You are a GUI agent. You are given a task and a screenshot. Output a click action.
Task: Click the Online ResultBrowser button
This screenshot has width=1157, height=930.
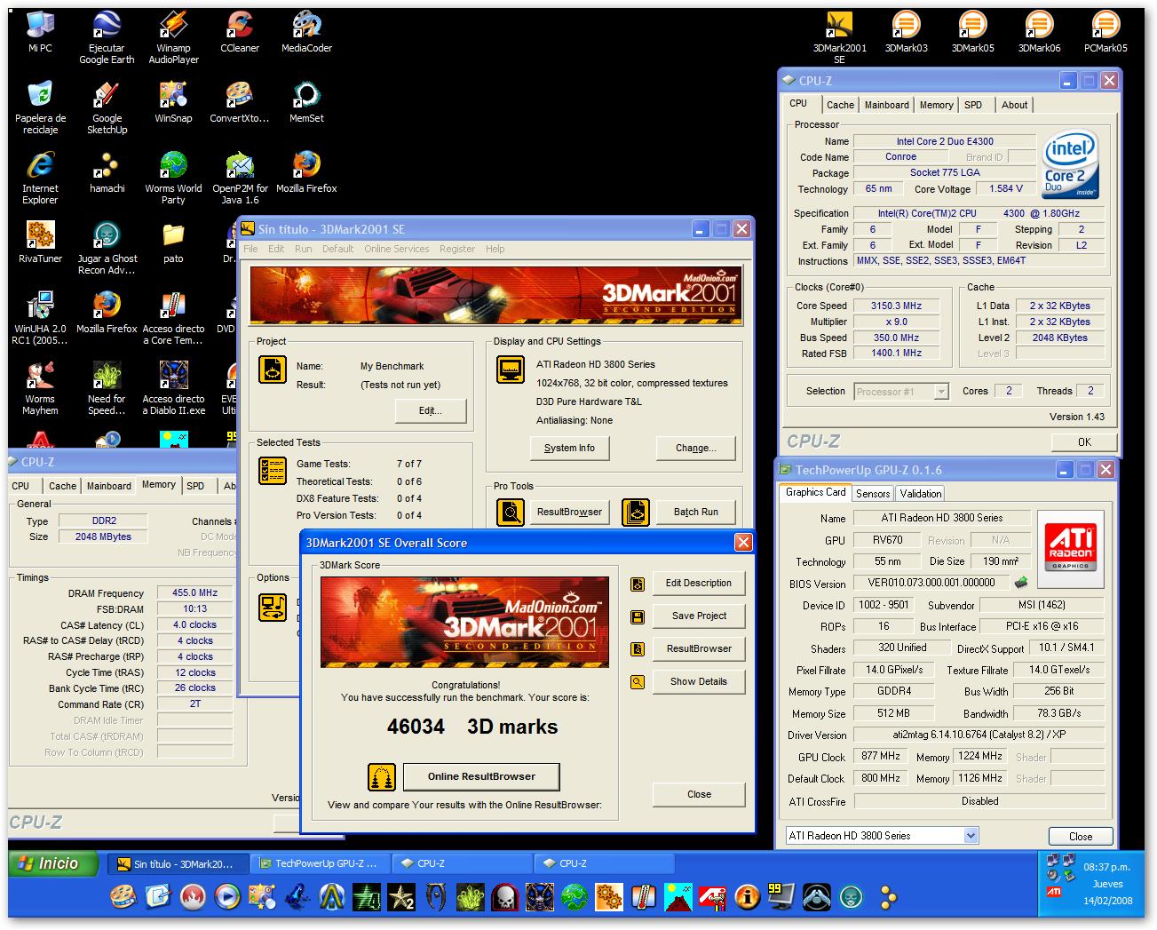[x=481, y=776]
